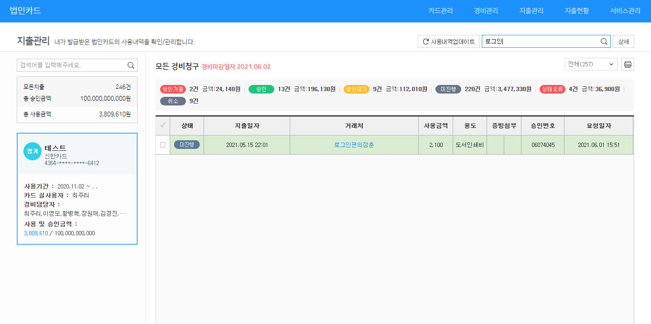651x324 pixels.
Task: Click the printer icon button
Action: (x=628, y=64)
